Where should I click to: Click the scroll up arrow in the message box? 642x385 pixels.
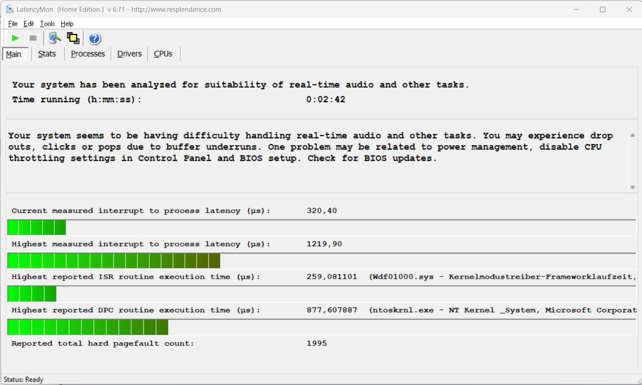(633, 135)
